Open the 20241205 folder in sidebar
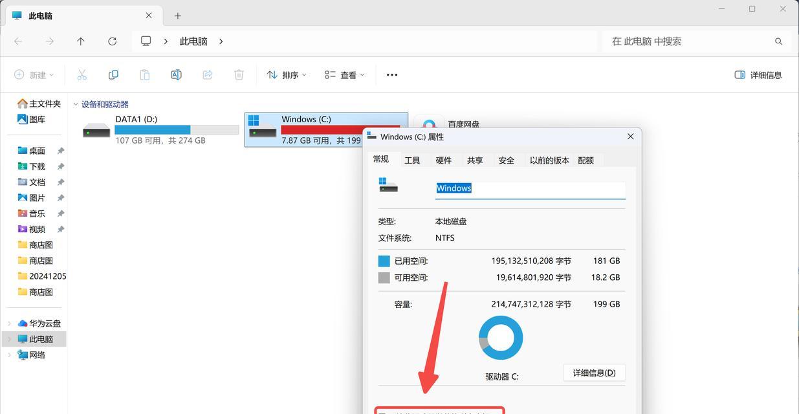The height and width of the screenshot is (414, 799). pyautogui.click(x=41, y=276)
